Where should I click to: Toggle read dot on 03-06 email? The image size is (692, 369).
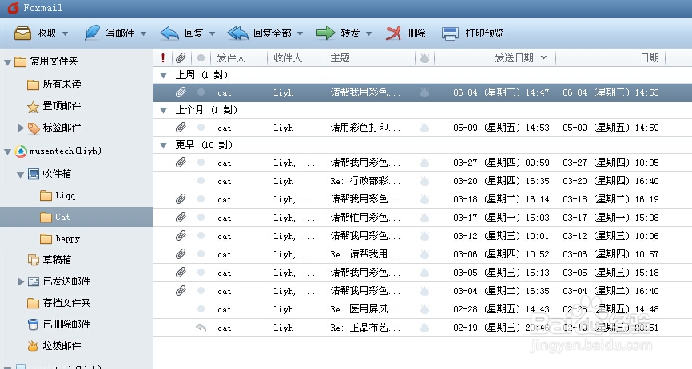(x=201, y=254)
